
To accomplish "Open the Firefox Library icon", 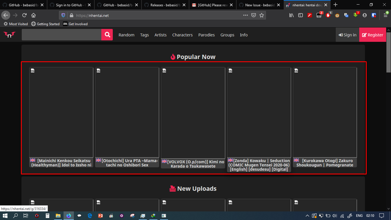I will [x=291, y=15].
